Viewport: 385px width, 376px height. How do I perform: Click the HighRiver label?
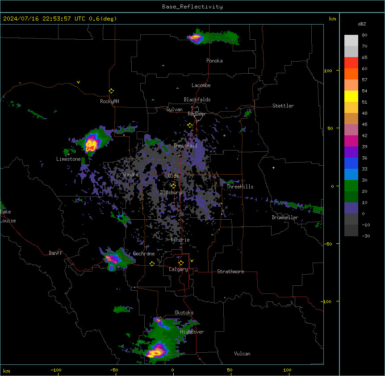coord(192,332)
